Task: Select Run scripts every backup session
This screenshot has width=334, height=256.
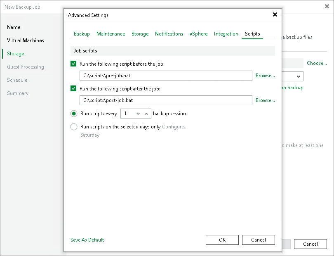Action: (74, 114)
